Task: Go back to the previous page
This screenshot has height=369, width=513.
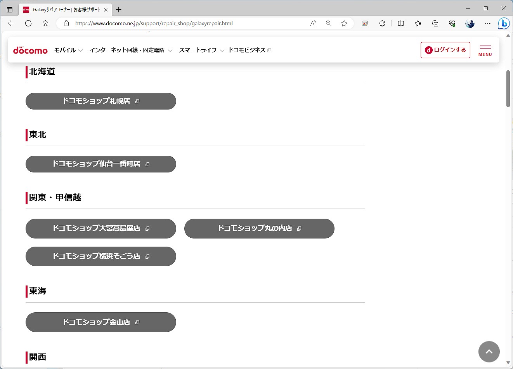Action: click(11, 23)
